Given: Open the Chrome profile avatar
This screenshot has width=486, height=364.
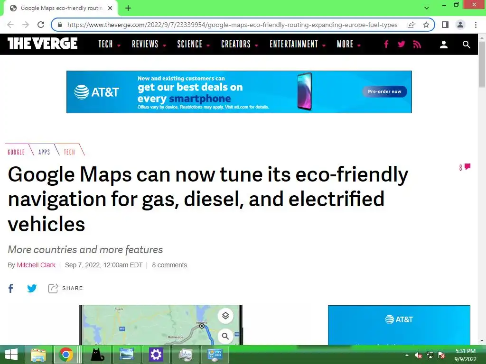Looking at the screenshot, I should click(x=460, y=25).
